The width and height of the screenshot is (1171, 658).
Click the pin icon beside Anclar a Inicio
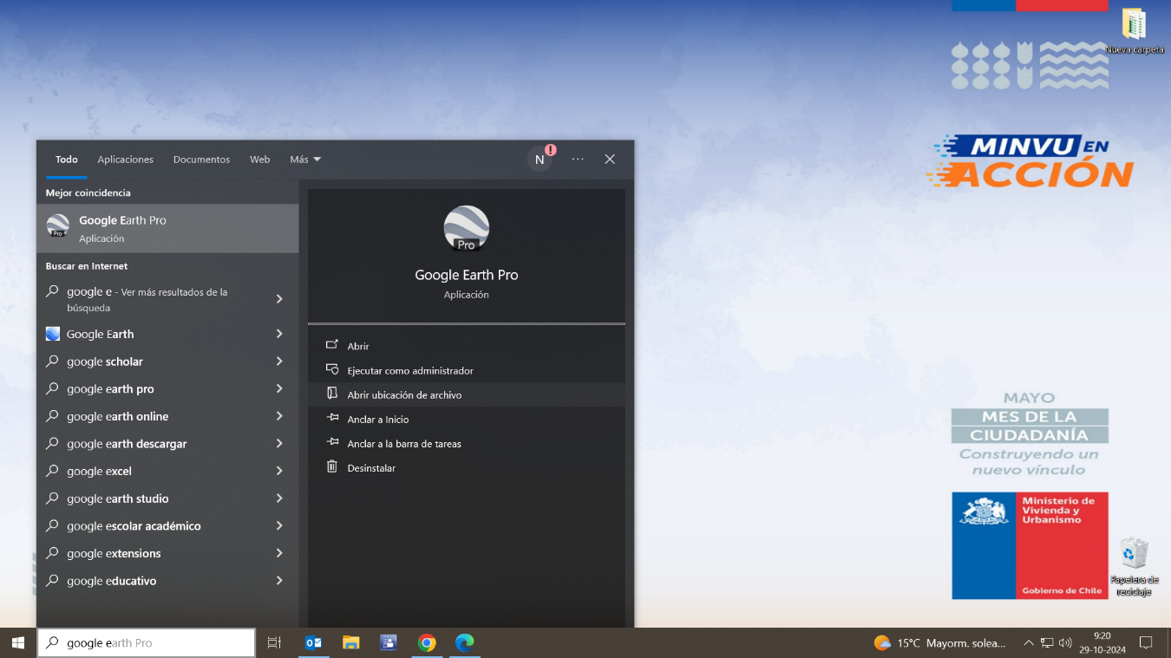[331, 418]
